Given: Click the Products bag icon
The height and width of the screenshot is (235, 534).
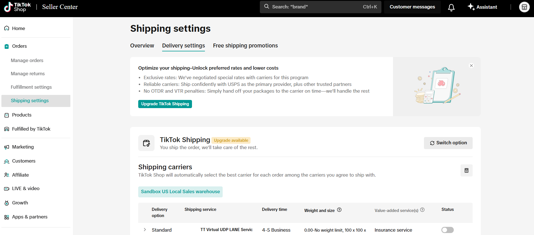Looking at the screenshot, I should (x=7, y=115).
